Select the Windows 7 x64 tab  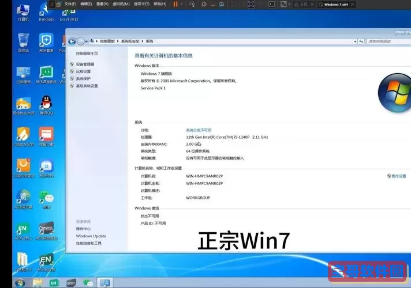[334, 5]
